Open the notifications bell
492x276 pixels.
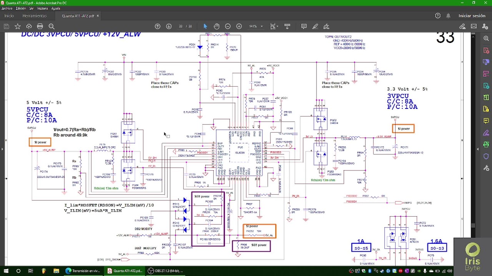tap(448, 16)
